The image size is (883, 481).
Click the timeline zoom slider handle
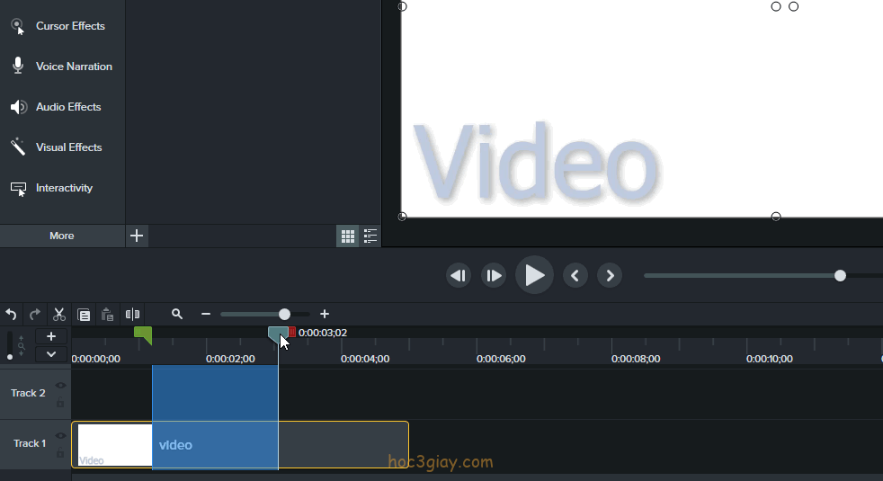[x=284, y=314]
